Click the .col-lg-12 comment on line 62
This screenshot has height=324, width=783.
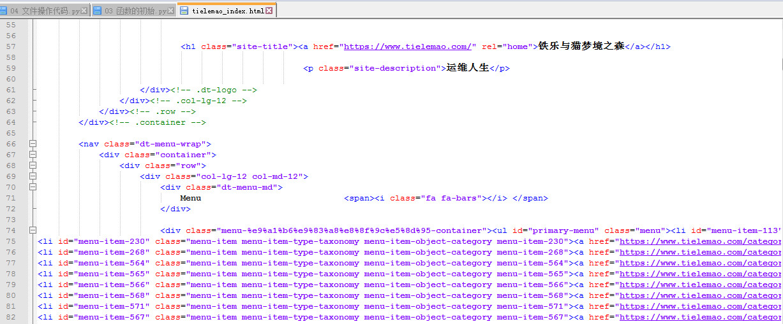pos(198,101)
